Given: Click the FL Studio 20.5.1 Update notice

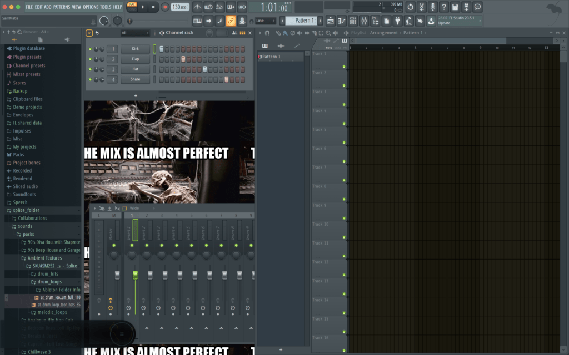Looking at the screenshot, I should 458,21.
